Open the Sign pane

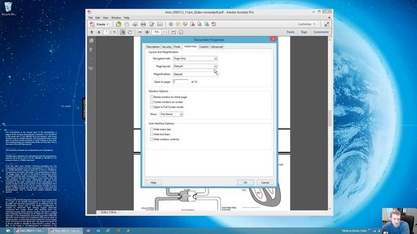[304, 32]
